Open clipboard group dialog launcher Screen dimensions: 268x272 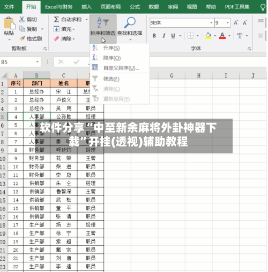coord(45,49)
